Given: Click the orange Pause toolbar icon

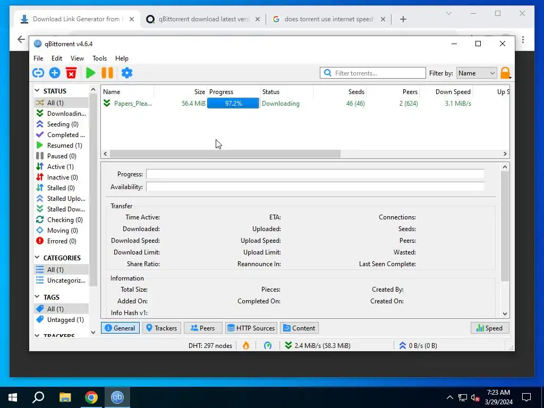Looking at the screenshot, I should (x=107, y=73).
